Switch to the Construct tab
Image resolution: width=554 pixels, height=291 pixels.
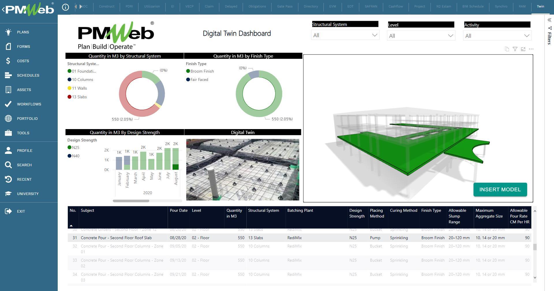106,6
